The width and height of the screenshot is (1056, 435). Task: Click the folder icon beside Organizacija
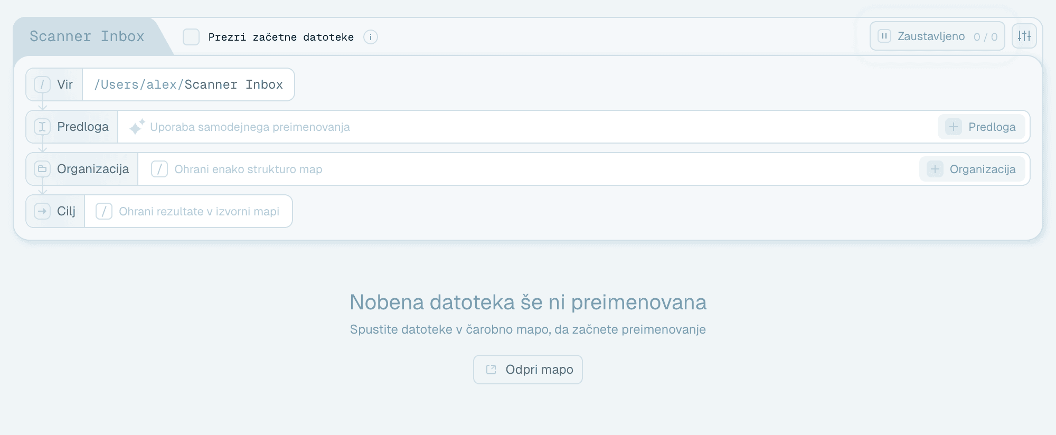[42, 169]
